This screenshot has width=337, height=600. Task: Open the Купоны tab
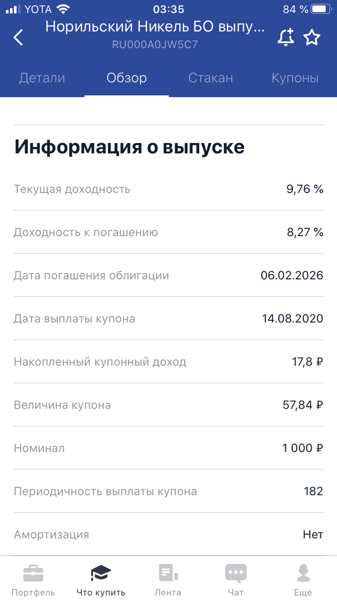295,78
